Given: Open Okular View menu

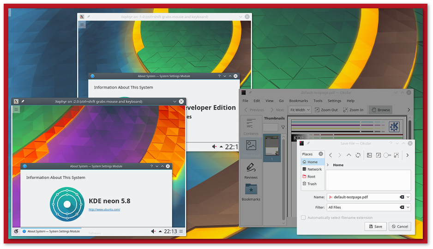Looking at the screenshot, I should point(269,101).
